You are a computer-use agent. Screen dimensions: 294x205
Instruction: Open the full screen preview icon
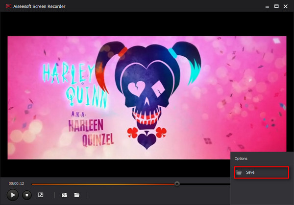click(x=41, y=195)
